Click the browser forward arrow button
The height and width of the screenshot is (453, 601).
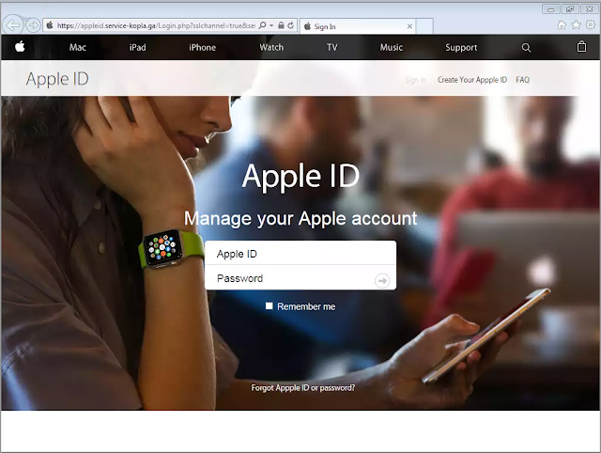point(34,25)
